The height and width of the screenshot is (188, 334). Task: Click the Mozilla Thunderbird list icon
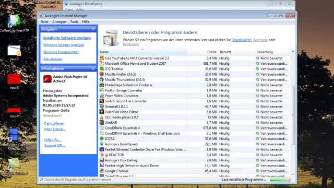102,79
